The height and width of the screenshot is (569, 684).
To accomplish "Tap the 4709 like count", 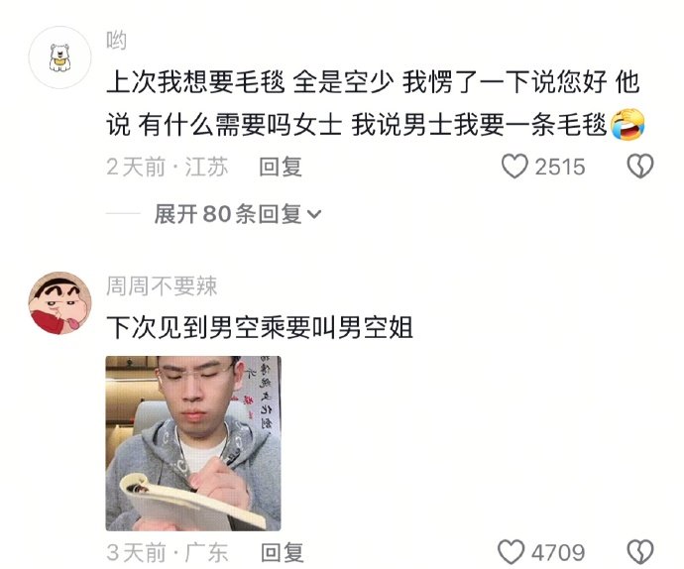I will pyautogui.click(x=558, y=553).
